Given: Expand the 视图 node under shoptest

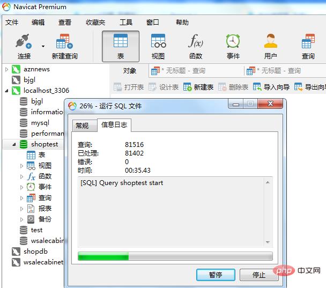Looking at the screenshot, I should click(21, 166).
